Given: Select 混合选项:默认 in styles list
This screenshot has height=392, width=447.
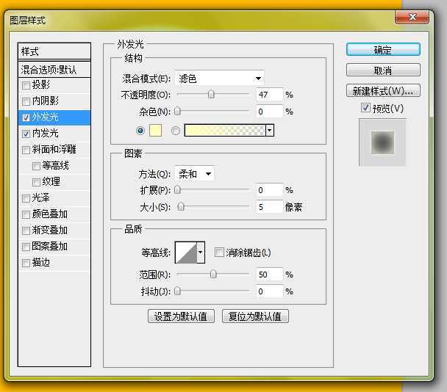Looking at the screenshot, I should (49, 70).
